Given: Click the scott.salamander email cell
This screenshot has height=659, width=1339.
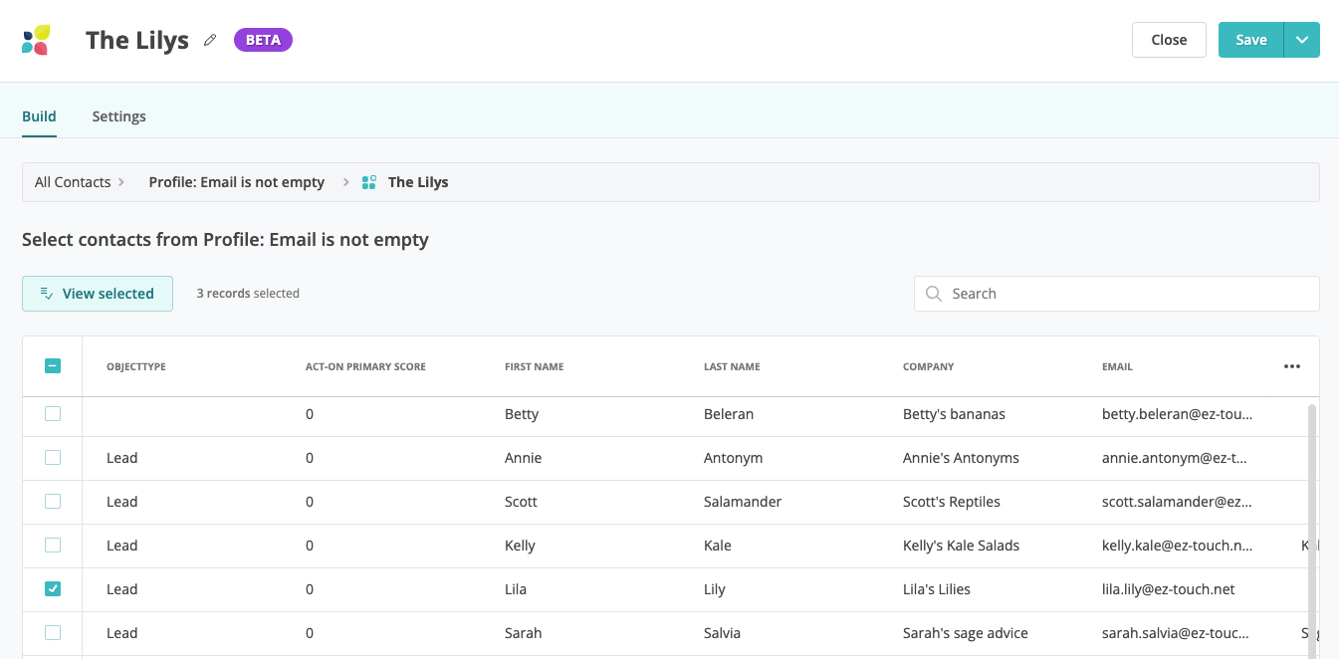Looking at the screenshot, I should pyautogui.click(x=1178, y=502).
